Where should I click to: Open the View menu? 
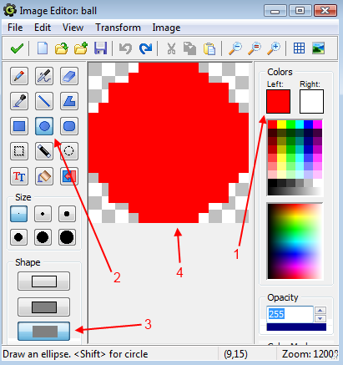73,28
